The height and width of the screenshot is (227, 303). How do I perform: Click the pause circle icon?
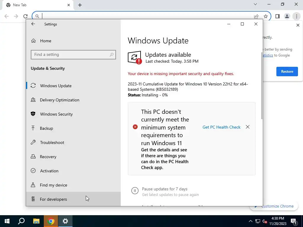tap(135, 191)
